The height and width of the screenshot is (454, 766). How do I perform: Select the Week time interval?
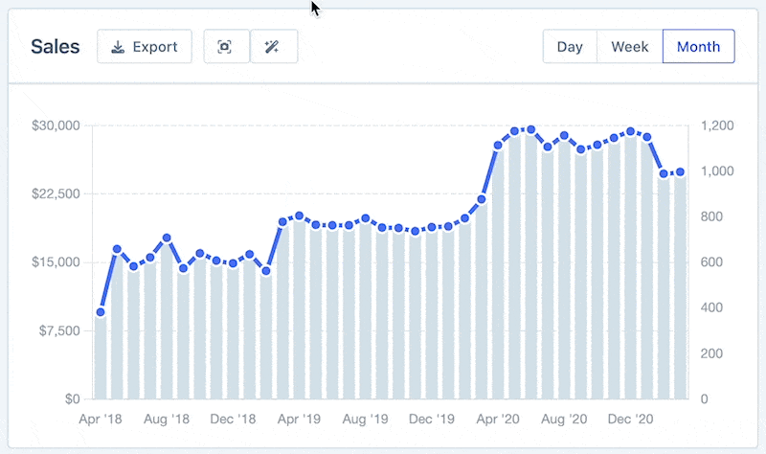[629, 47]
